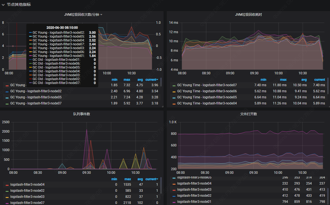Sort JVM垃圾回收次数 legend by avg column
Viewport: 330px width, 205px height.
click(x=140, y=80)
